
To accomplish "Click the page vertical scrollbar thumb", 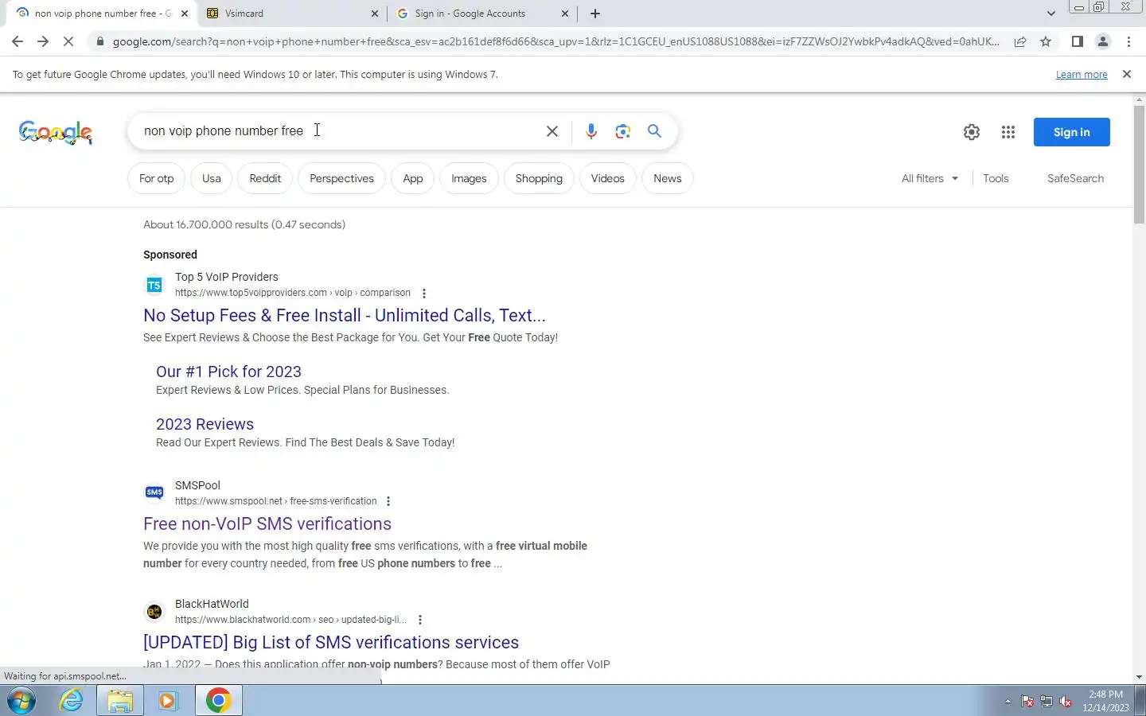I will [1139, 163].
